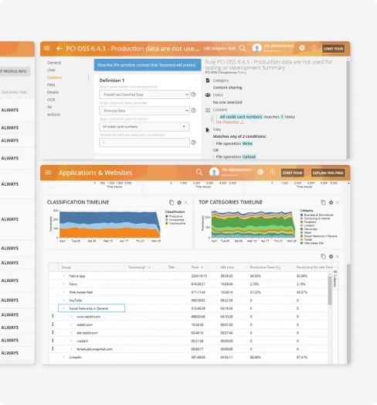377x405 pixels.
Task: Open row options menu for www.reddit.com
Action: click(53, 316)
